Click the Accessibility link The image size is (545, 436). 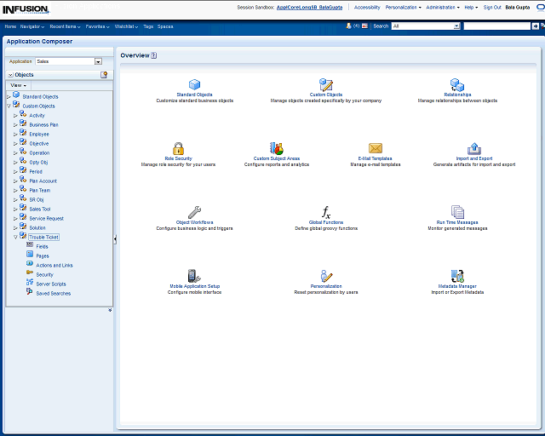point(367,7)
